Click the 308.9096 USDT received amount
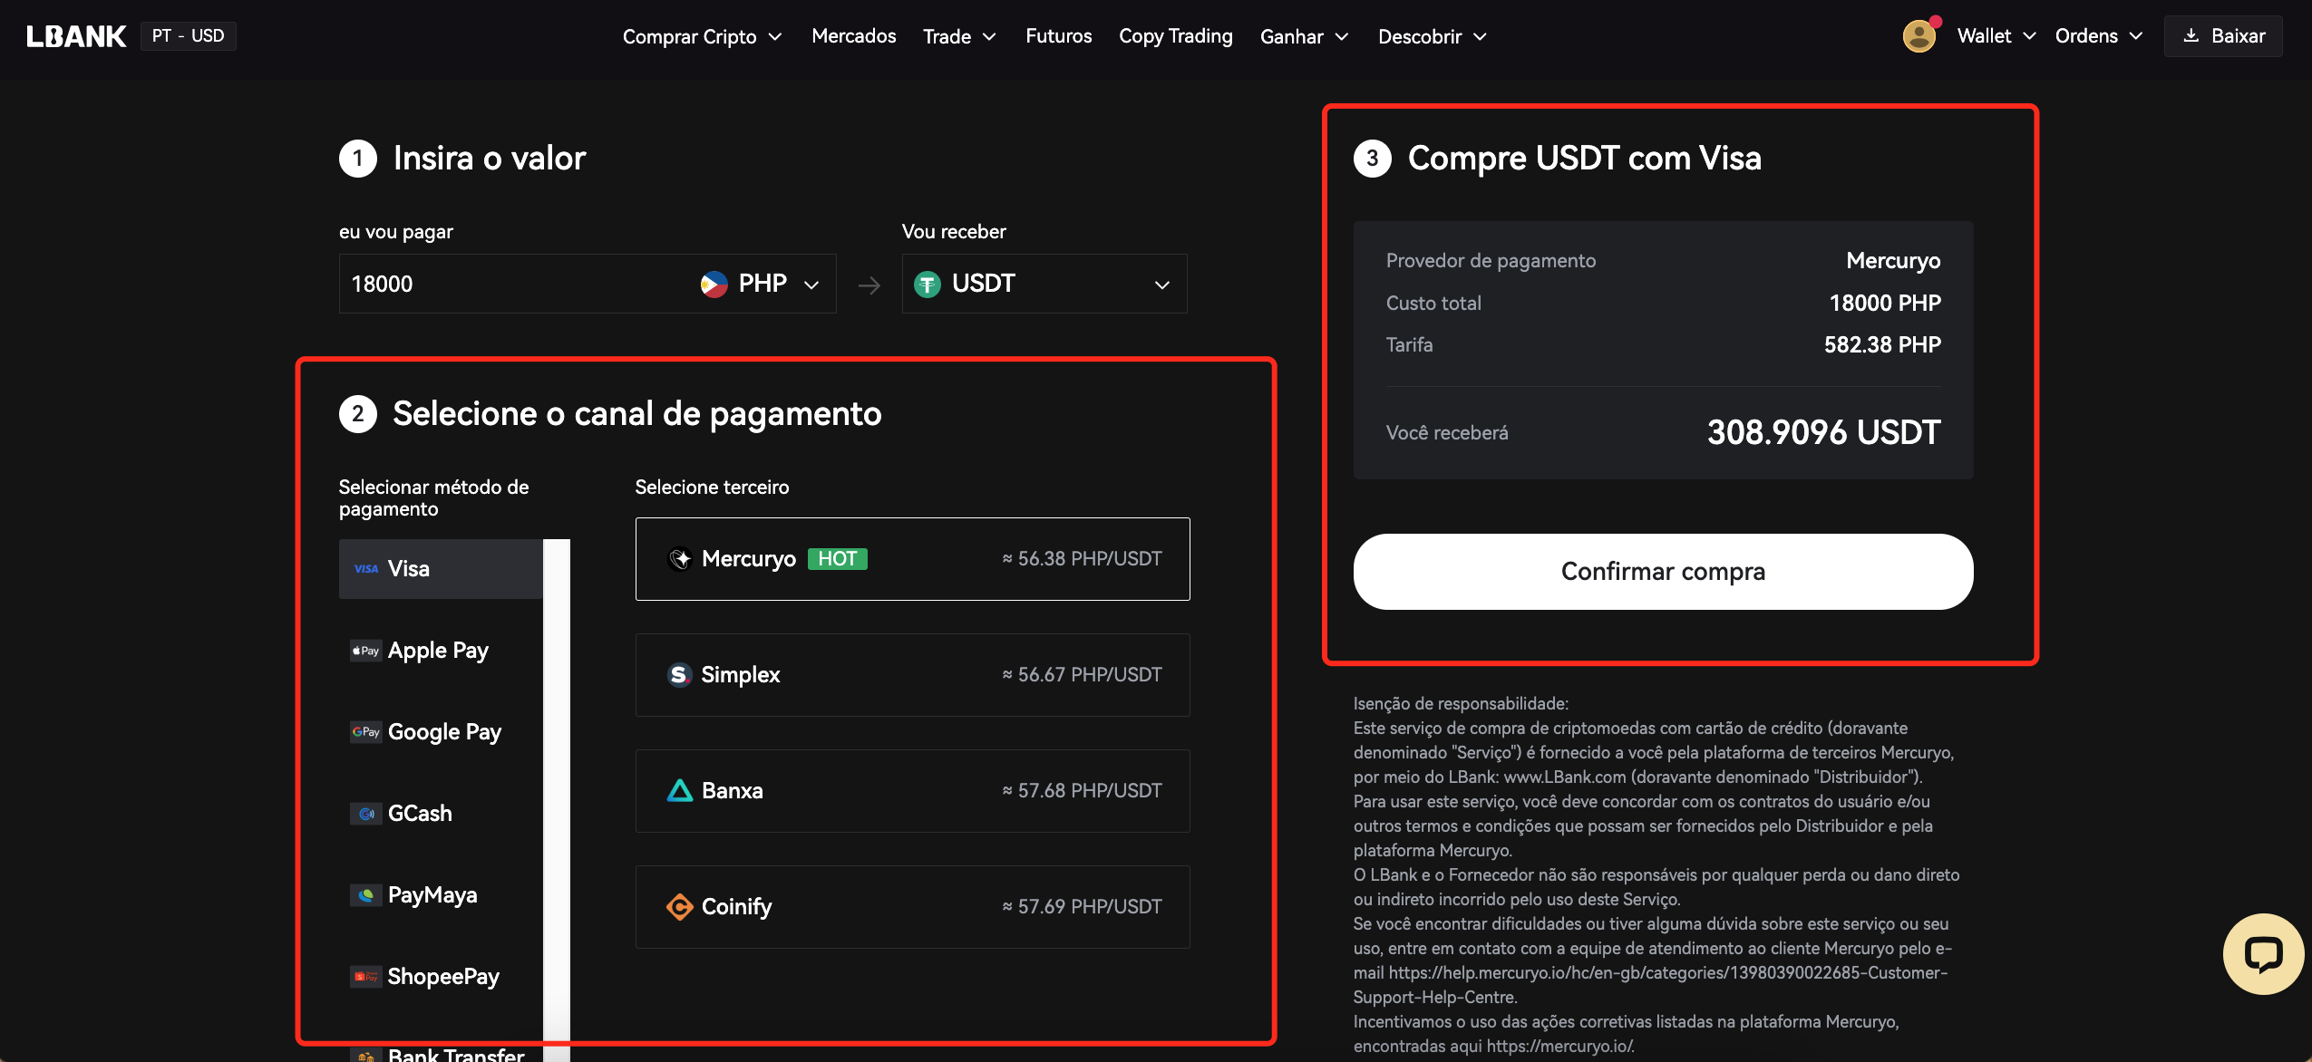The image size is (2312, 1062). (1823, 433)
